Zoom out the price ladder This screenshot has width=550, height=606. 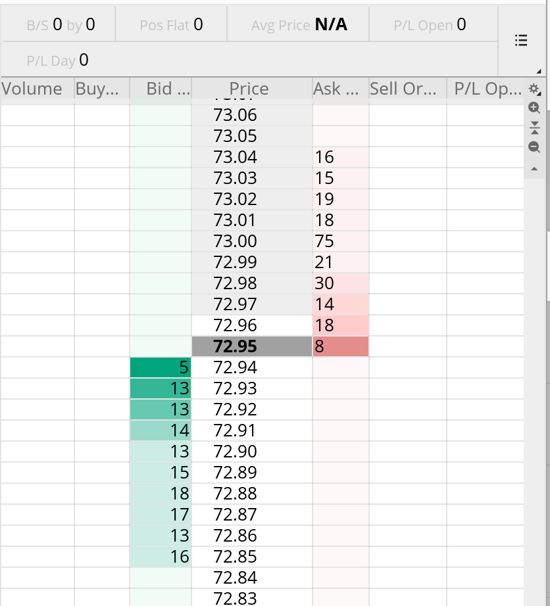click(534, 147)
